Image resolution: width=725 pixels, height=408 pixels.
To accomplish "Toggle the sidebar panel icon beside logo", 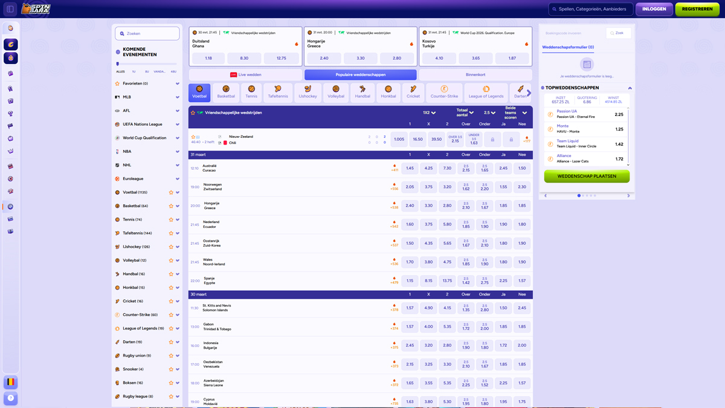I will click(10, 9).
